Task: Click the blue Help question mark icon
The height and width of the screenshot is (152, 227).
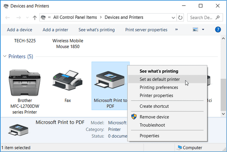Action: (218, 29)
